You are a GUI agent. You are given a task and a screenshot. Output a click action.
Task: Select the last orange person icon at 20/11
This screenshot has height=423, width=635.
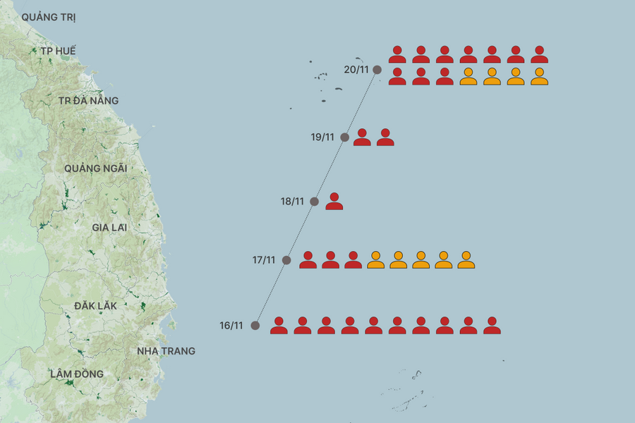[x=540, y=77]
